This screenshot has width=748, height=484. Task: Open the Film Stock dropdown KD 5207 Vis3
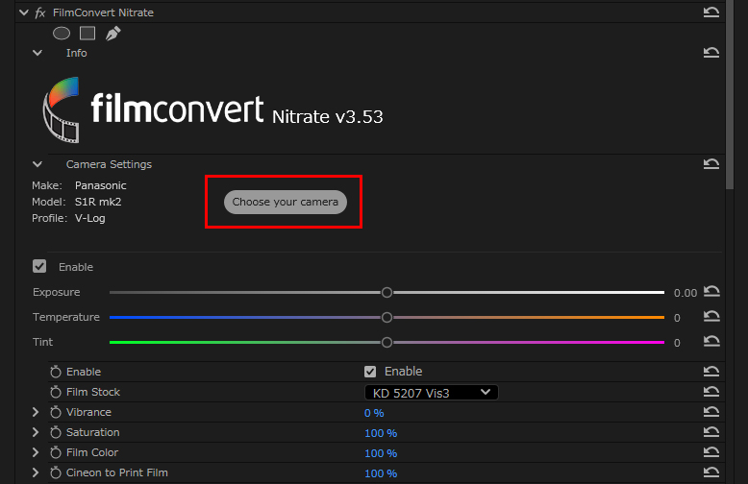pos(432,393)
